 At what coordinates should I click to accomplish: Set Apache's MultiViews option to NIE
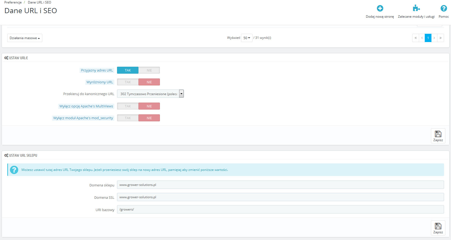pos(149,106)
